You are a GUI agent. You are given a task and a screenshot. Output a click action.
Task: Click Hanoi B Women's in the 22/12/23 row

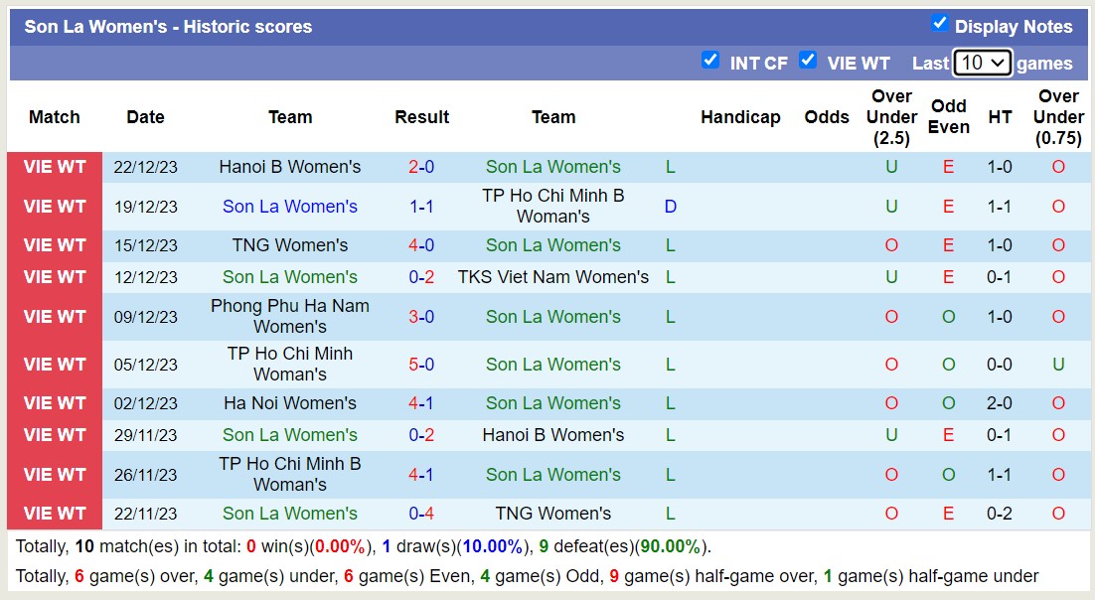point(290,167)
